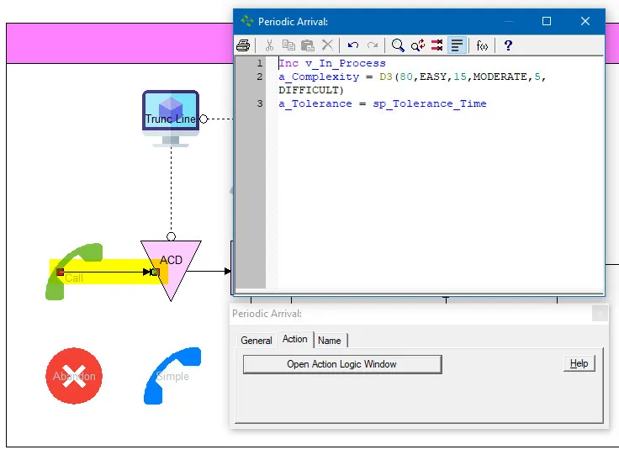Open the f(x) logic builder

tap(482, 45)
